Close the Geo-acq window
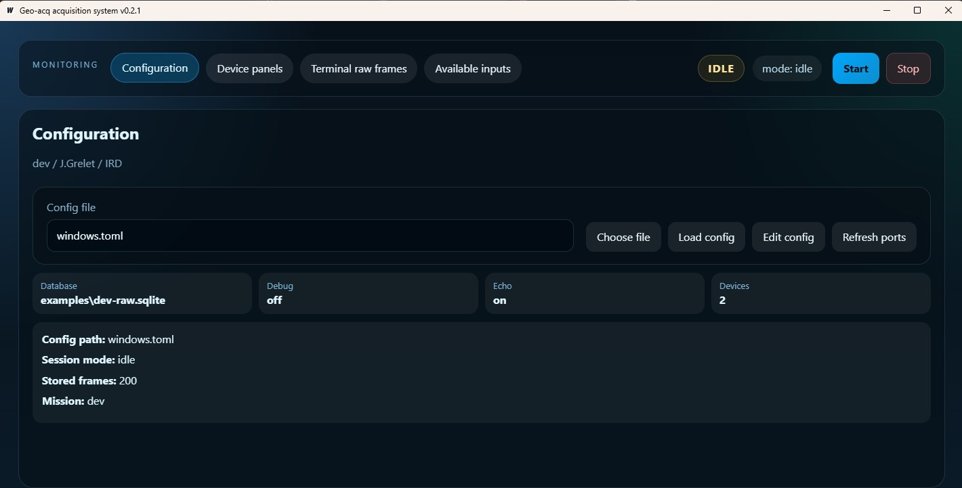Image resolution: width=962 pixels, height=488 pixels. 948,10
